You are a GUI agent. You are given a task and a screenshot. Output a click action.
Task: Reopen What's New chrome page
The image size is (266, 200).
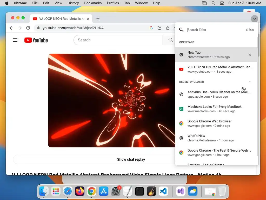point(216,138)
